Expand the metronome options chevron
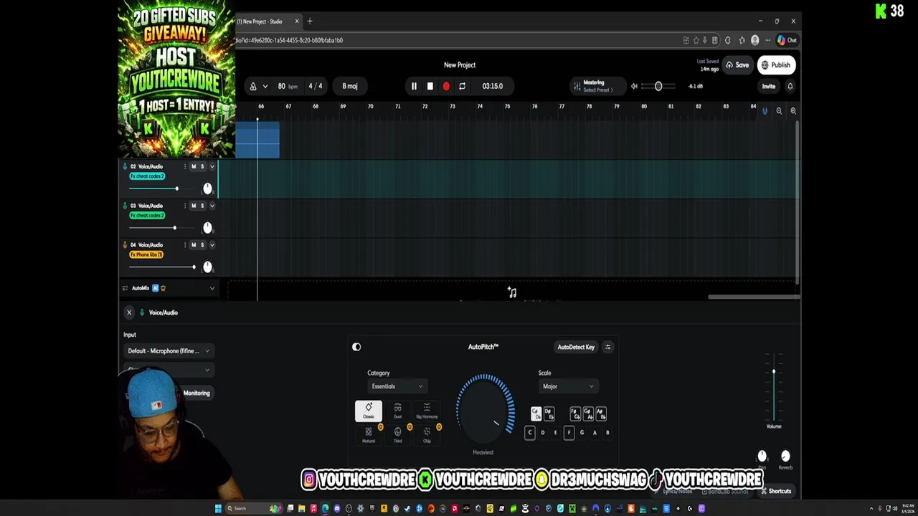918x516 pixels. point(265,86)
